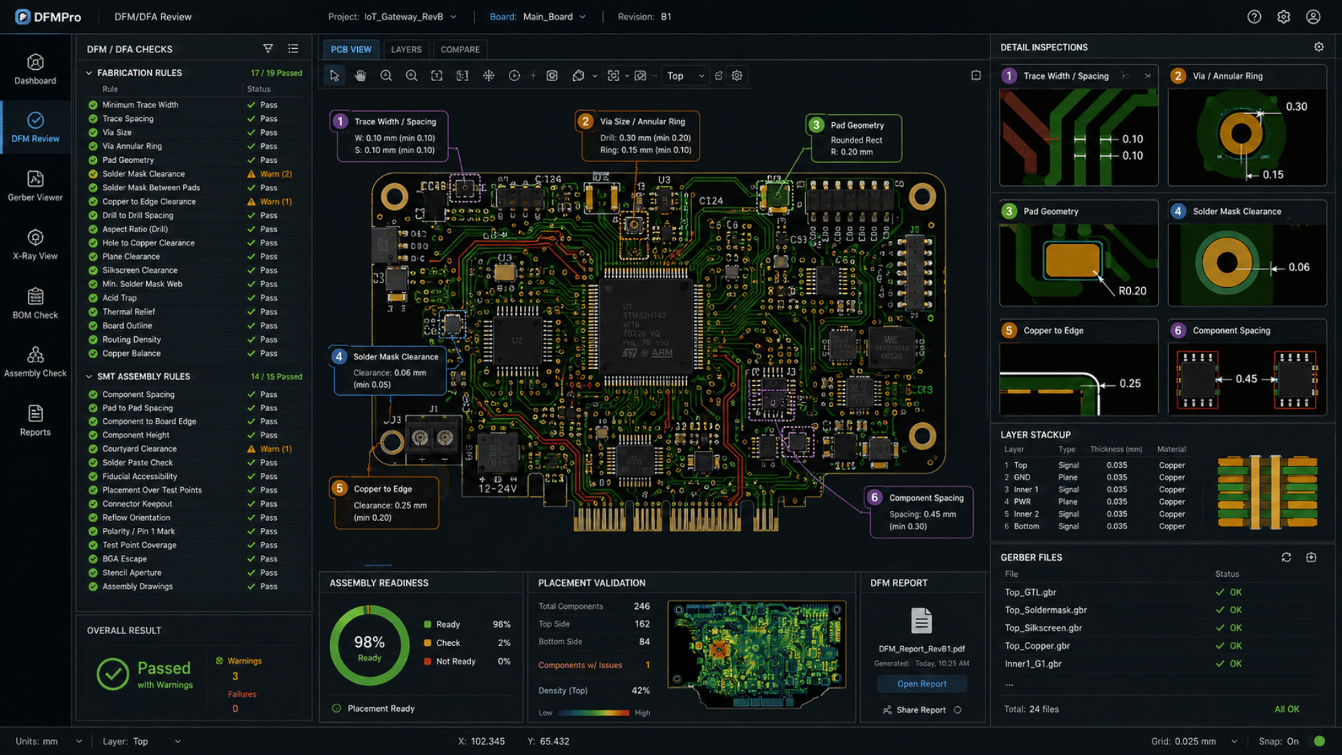
Task: Open the help question-mark icon
Action: tap(1255, 17)
